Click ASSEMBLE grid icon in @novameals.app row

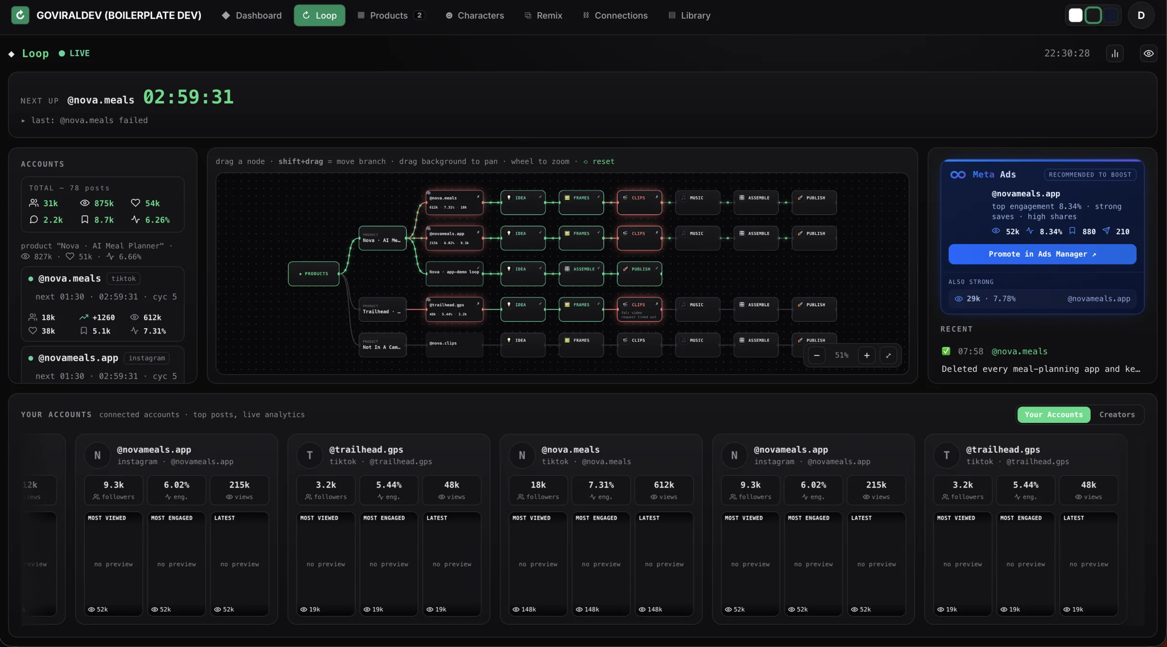742,233
